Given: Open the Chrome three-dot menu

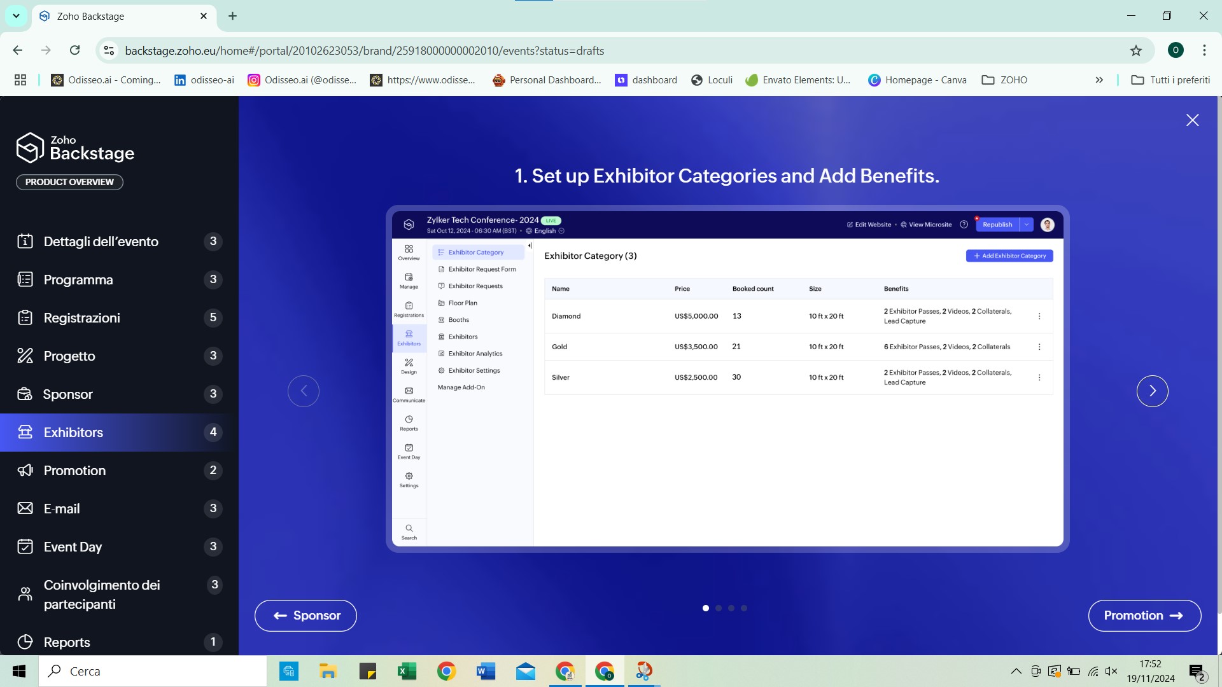Looking at the screenshot, I should coord(1204,50).
